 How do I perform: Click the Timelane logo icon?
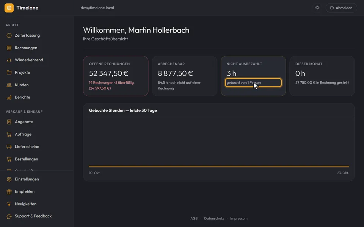[x=9, y=8]
